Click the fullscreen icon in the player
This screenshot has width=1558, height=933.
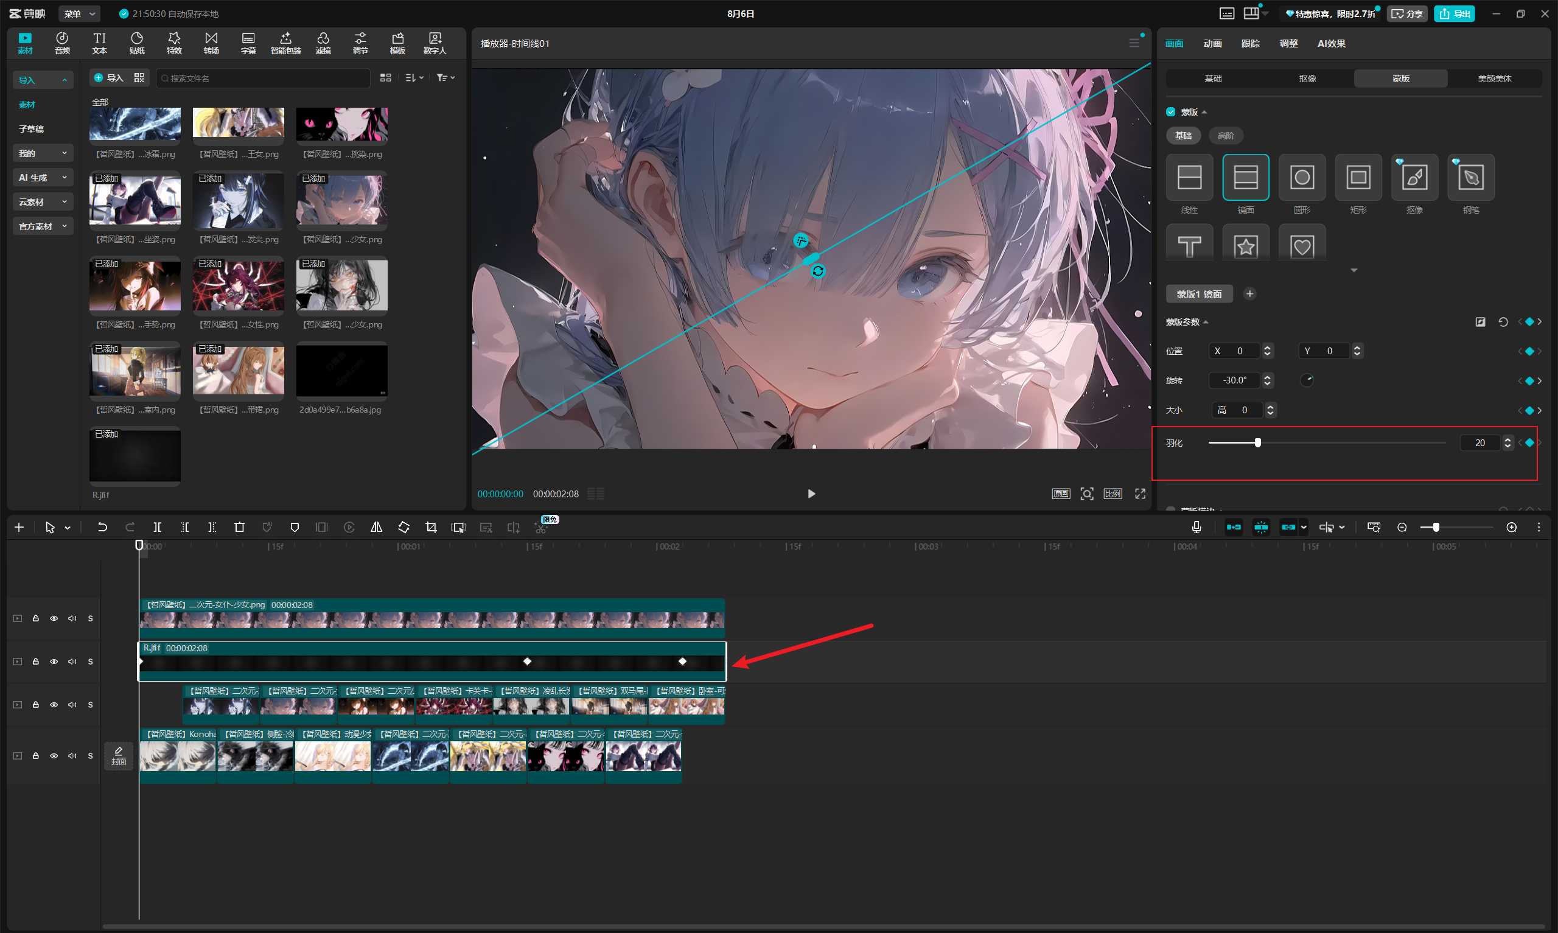coord(1140,494)
